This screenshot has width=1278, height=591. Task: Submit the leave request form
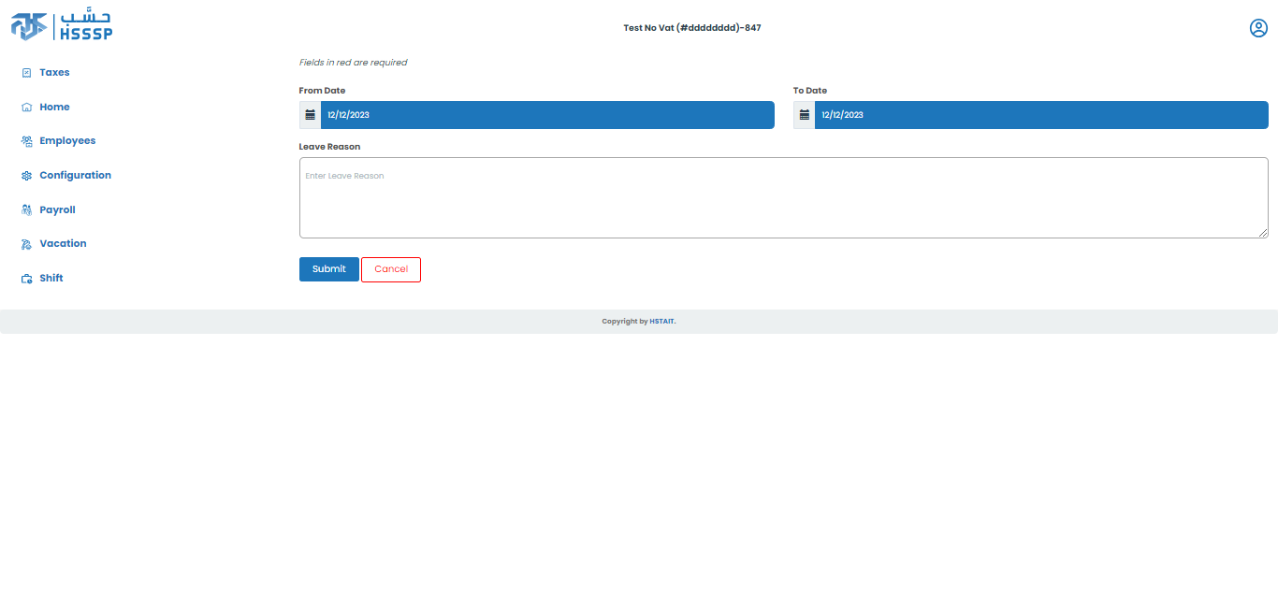329,269
